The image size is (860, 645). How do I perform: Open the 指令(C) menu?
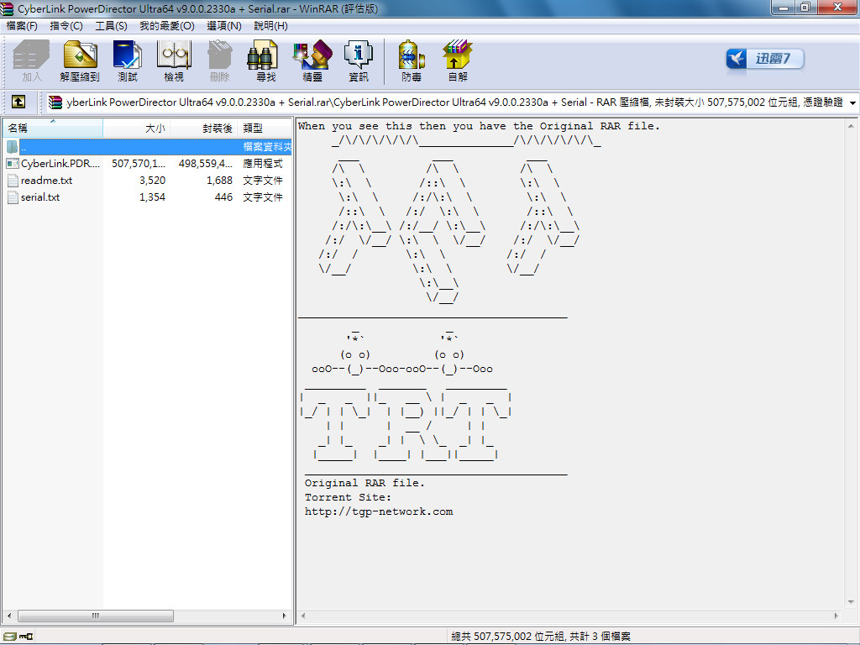point(66,26)
